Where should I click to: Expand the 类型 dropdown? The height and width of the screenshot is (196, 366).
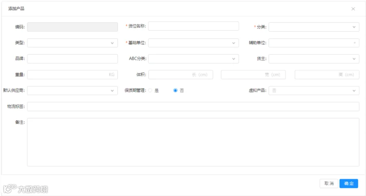(x=72, y=43)
